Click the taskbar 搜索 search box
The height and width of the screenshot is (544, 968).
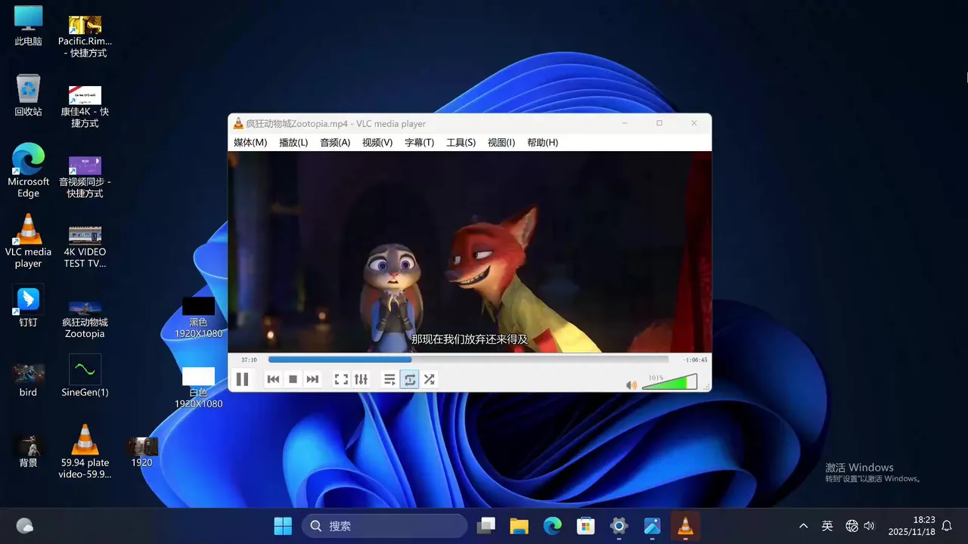pyautogui.click(x=384, y=526)
